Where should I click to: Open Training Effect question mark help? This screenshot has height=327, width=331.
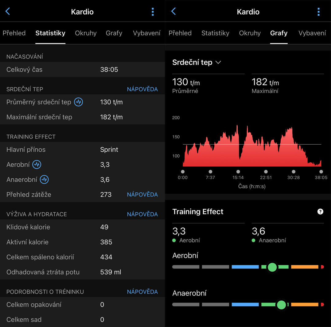[320, 211]
